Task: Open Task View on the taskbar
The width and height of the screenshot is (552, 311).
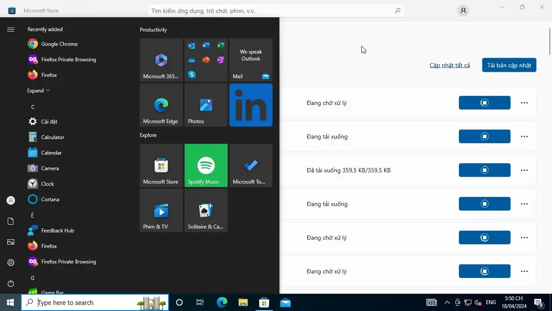Action: click(200, 302)
